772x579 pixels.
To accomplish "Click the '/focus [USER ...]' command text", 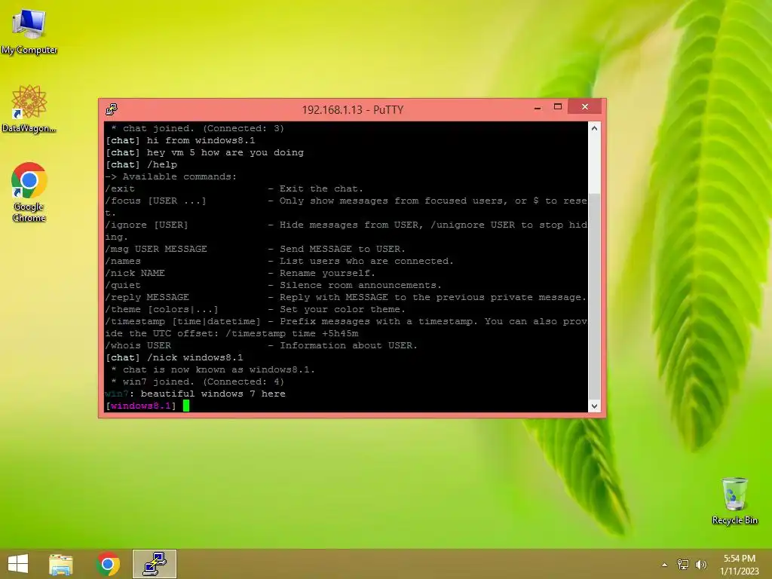I will pyautogui.click(x=155, y=201).
